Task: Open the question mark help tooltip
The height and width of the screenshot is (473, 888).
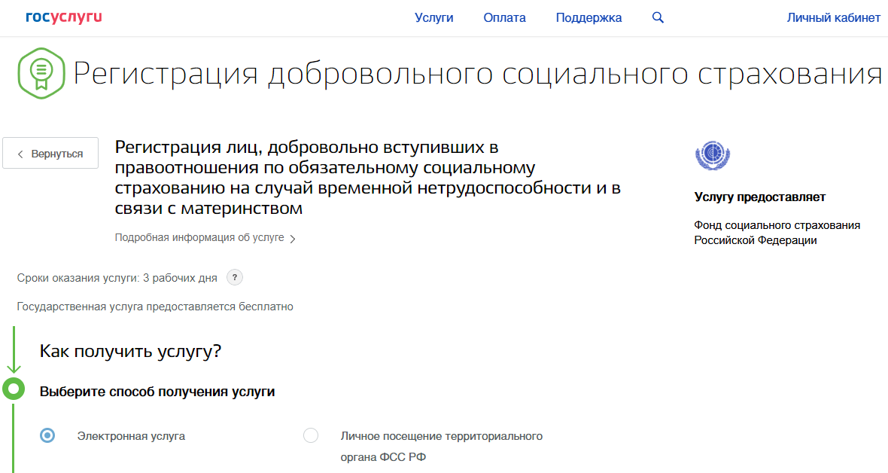Action: point(235,278)
